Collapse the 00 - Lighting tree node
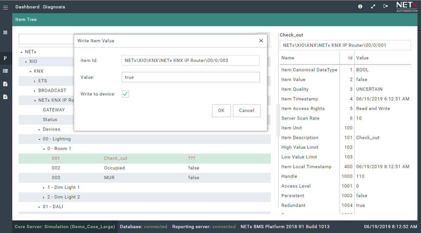Viewport: 421px width, 233px height. (39, 139)
